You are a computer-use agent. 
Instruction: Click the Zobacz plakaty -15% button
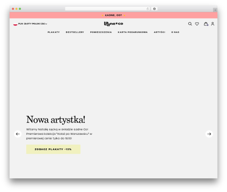coord(53,149)
